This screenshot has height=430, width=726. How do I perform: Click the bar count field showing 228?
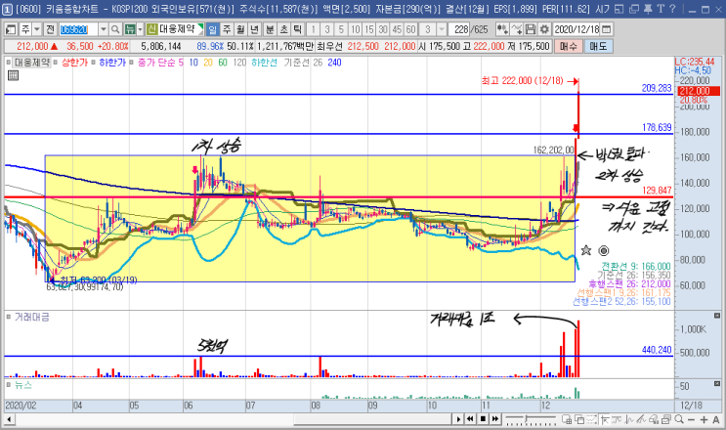click(x=460, y=29)
